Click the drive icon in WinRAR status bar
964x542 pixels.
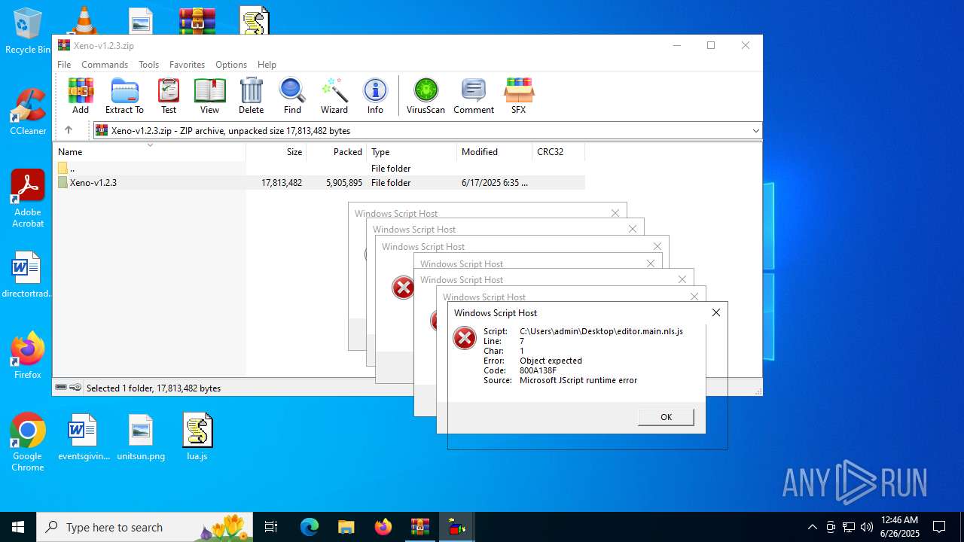pos(61,388)
